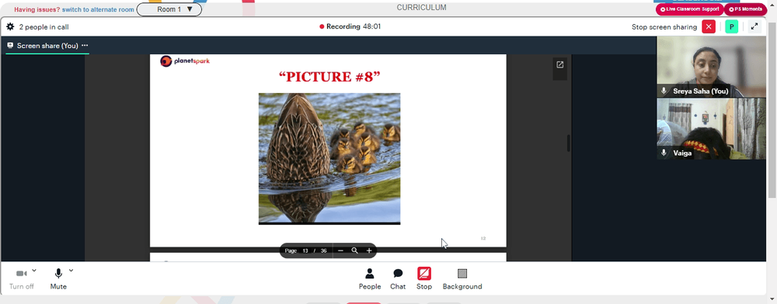Click Vaiga microphone status icon
Viewport: 777px width, 304px height.
tap(664, 153)
